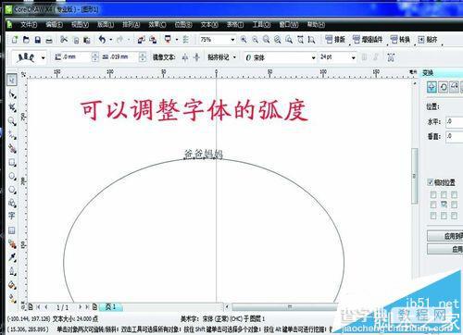
Task: Open the application launcher dropdown arrow
Action: [177, 40]
